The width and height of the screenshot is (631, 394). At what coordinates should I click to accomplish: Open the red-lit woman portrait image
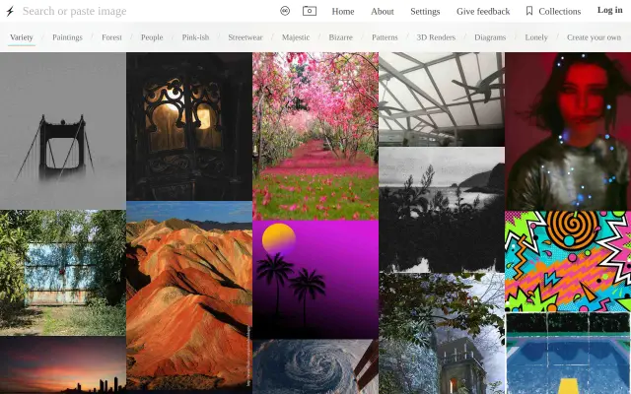click(x=568, y=131)
